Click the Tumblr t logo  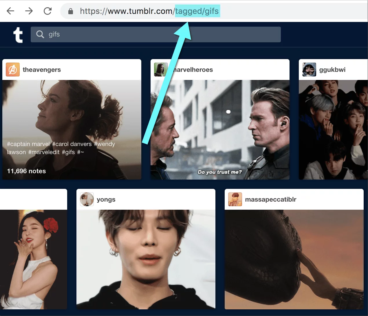point(18,34)
